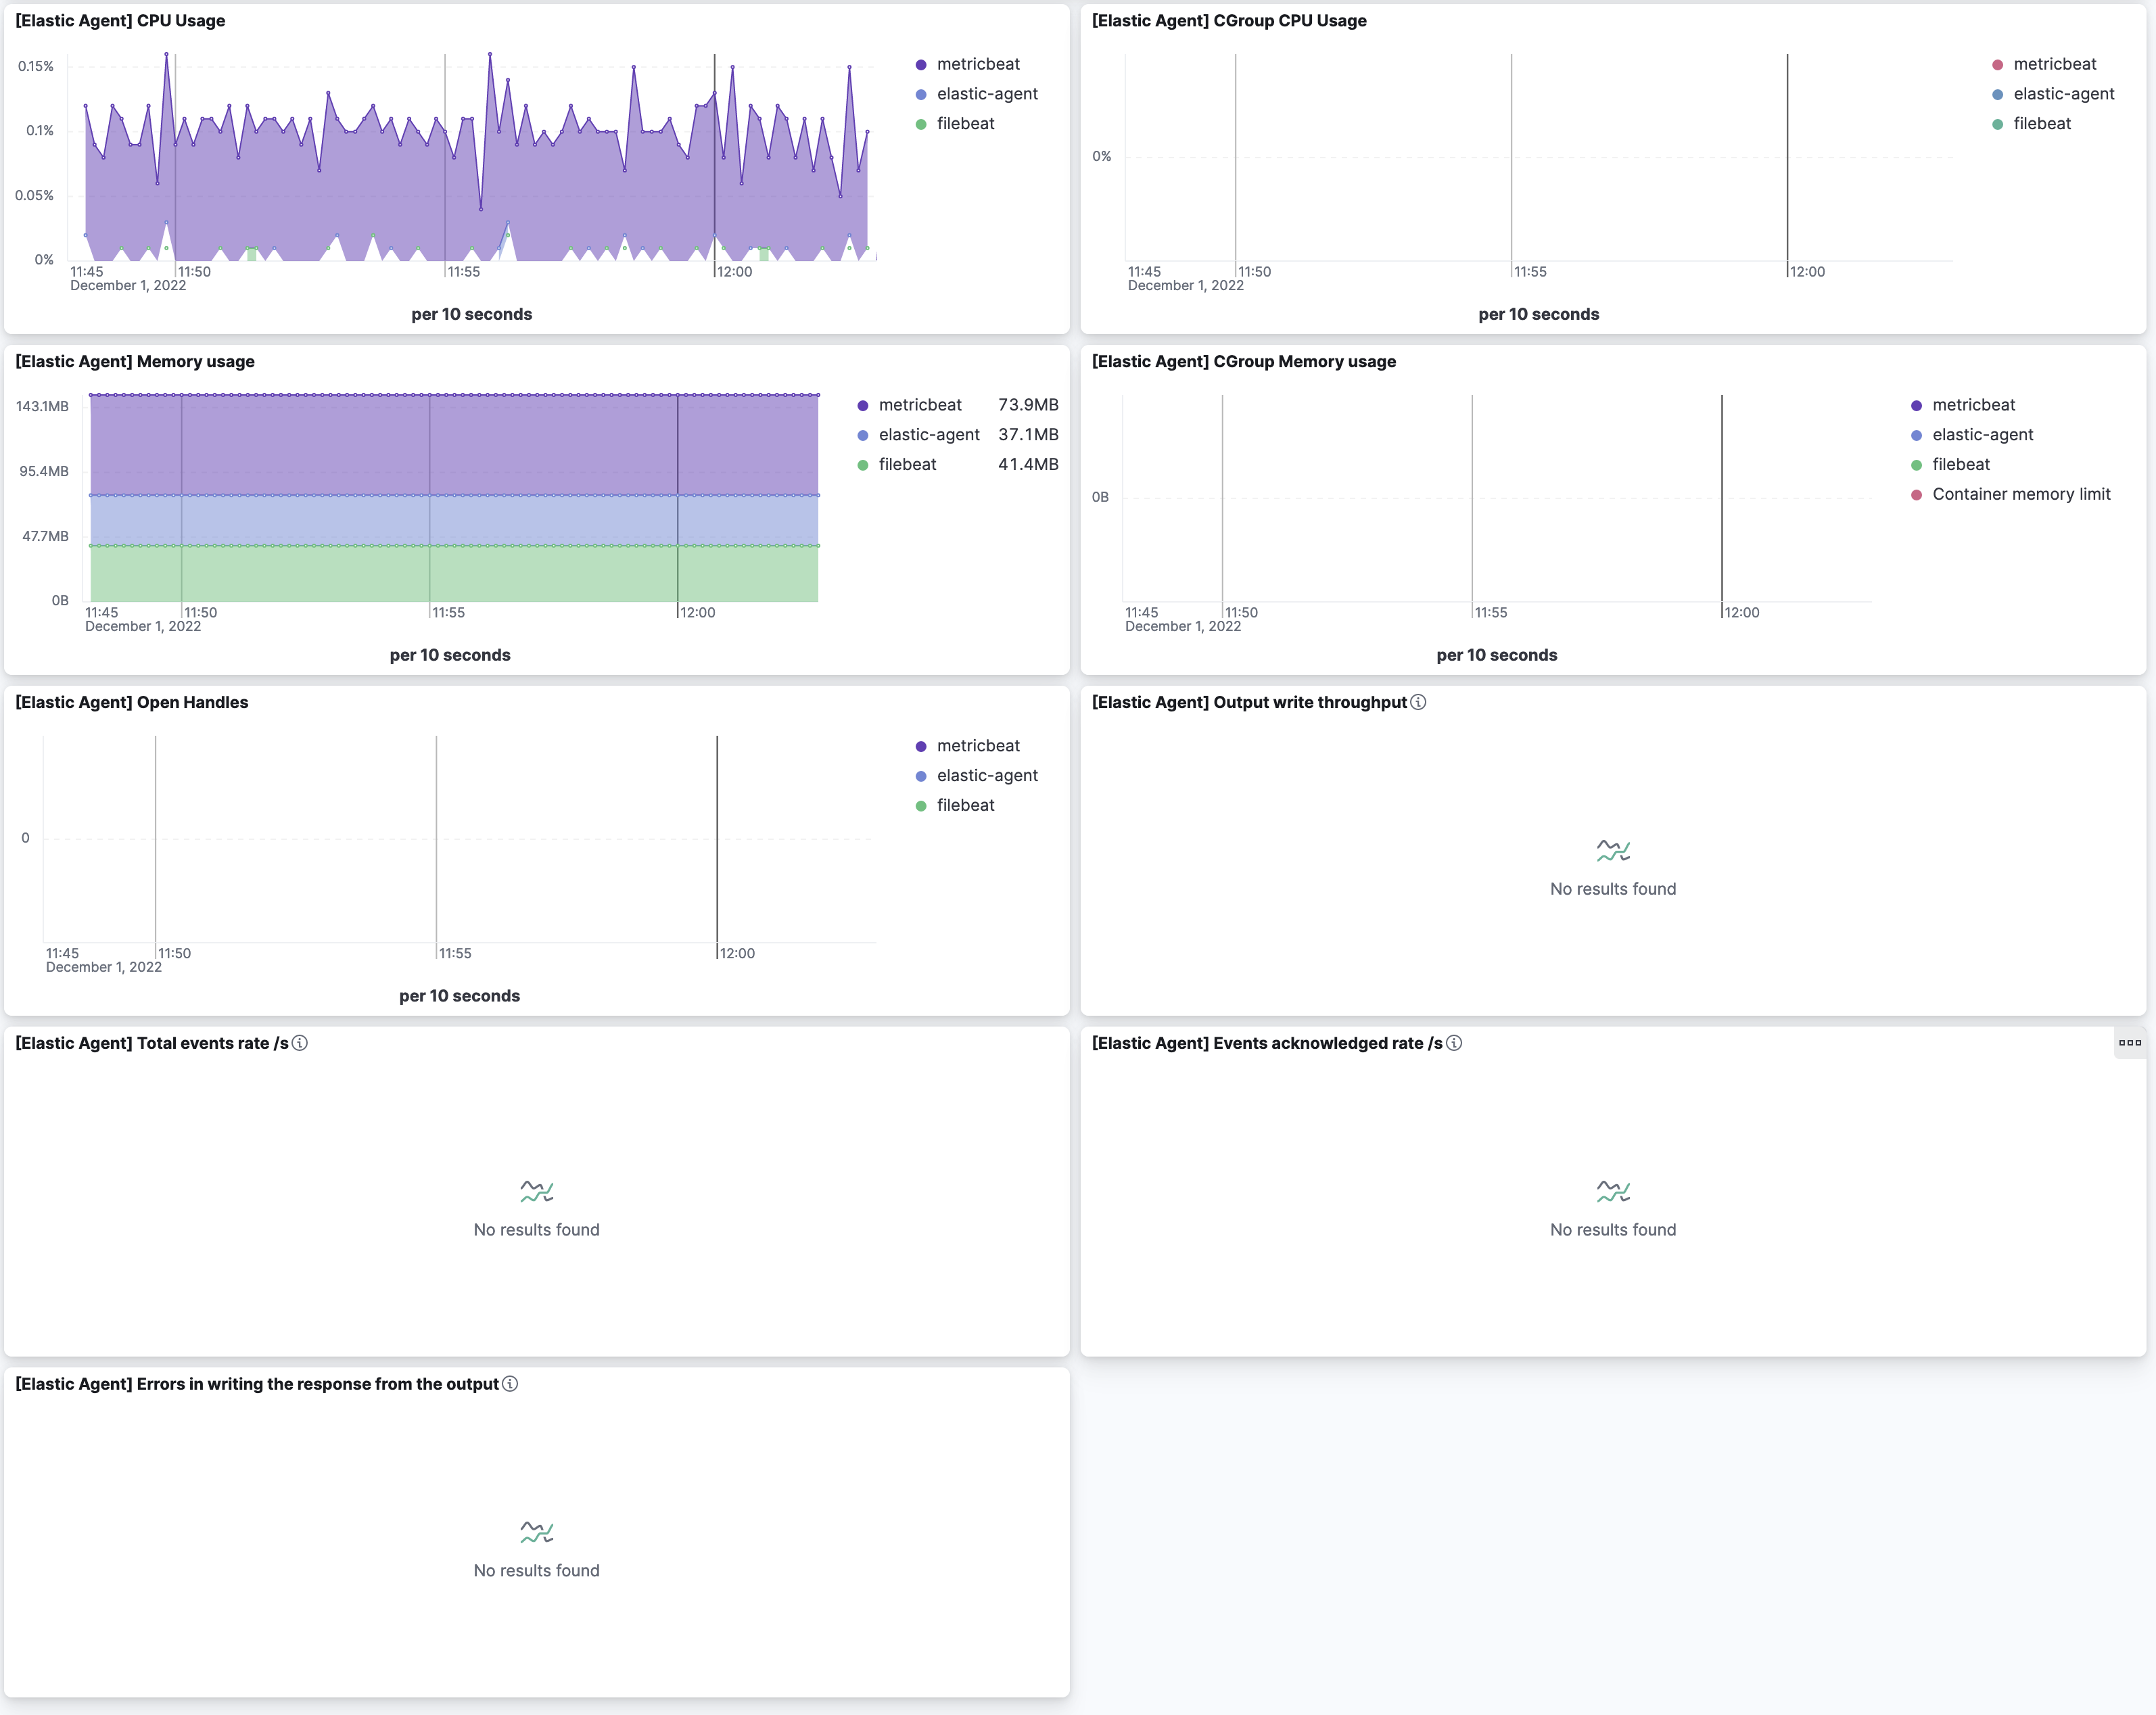
Task: Toggle filebeat in Open Handles legend
Action: [965, 805]
